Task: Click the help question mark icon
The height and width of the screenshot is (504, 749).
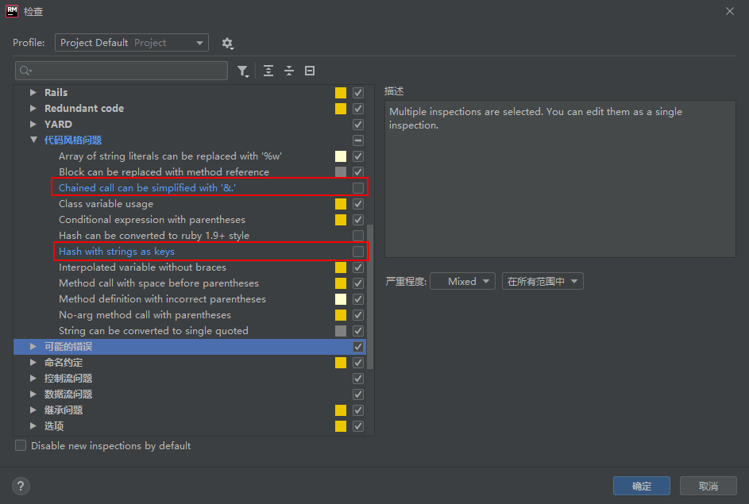Action: pos(21,486)
